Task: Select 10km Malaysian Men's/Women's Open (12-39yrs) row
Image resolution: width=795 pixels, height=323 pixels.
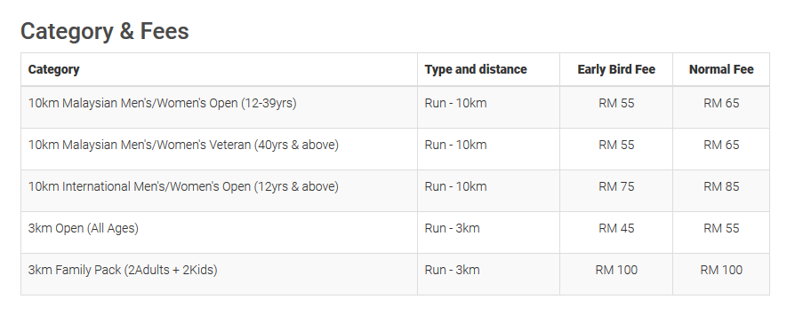Action: coord(395,106)
